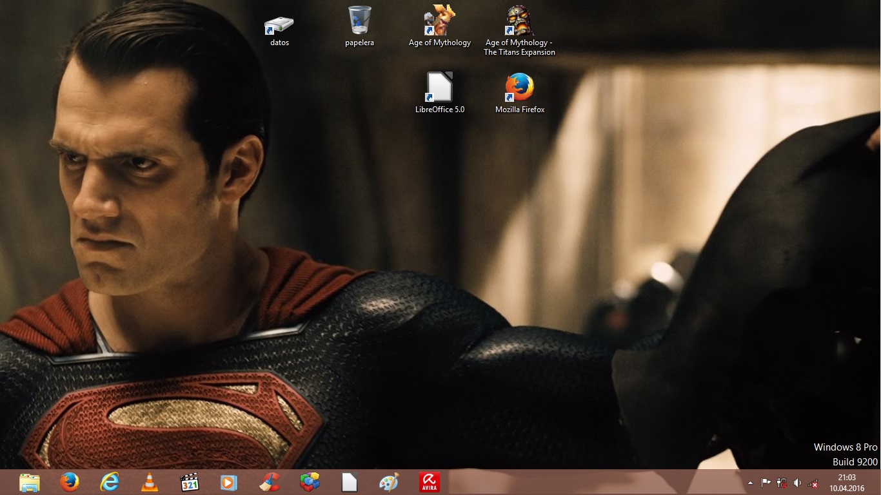881x495 pixels.
Task: Open the Defraggler colored blocks taskbar icon
Action: click(310, 482)
